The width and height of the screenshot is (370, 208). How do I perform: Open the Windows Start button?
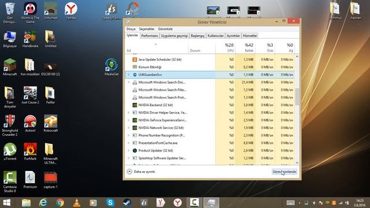[6, 203]
